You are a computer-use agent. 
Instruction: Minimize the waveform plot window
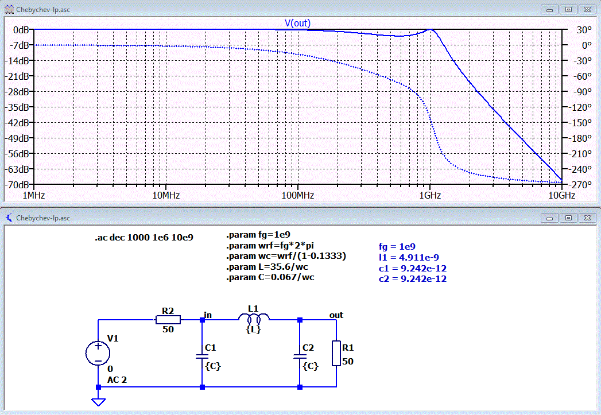click(549, 10)
